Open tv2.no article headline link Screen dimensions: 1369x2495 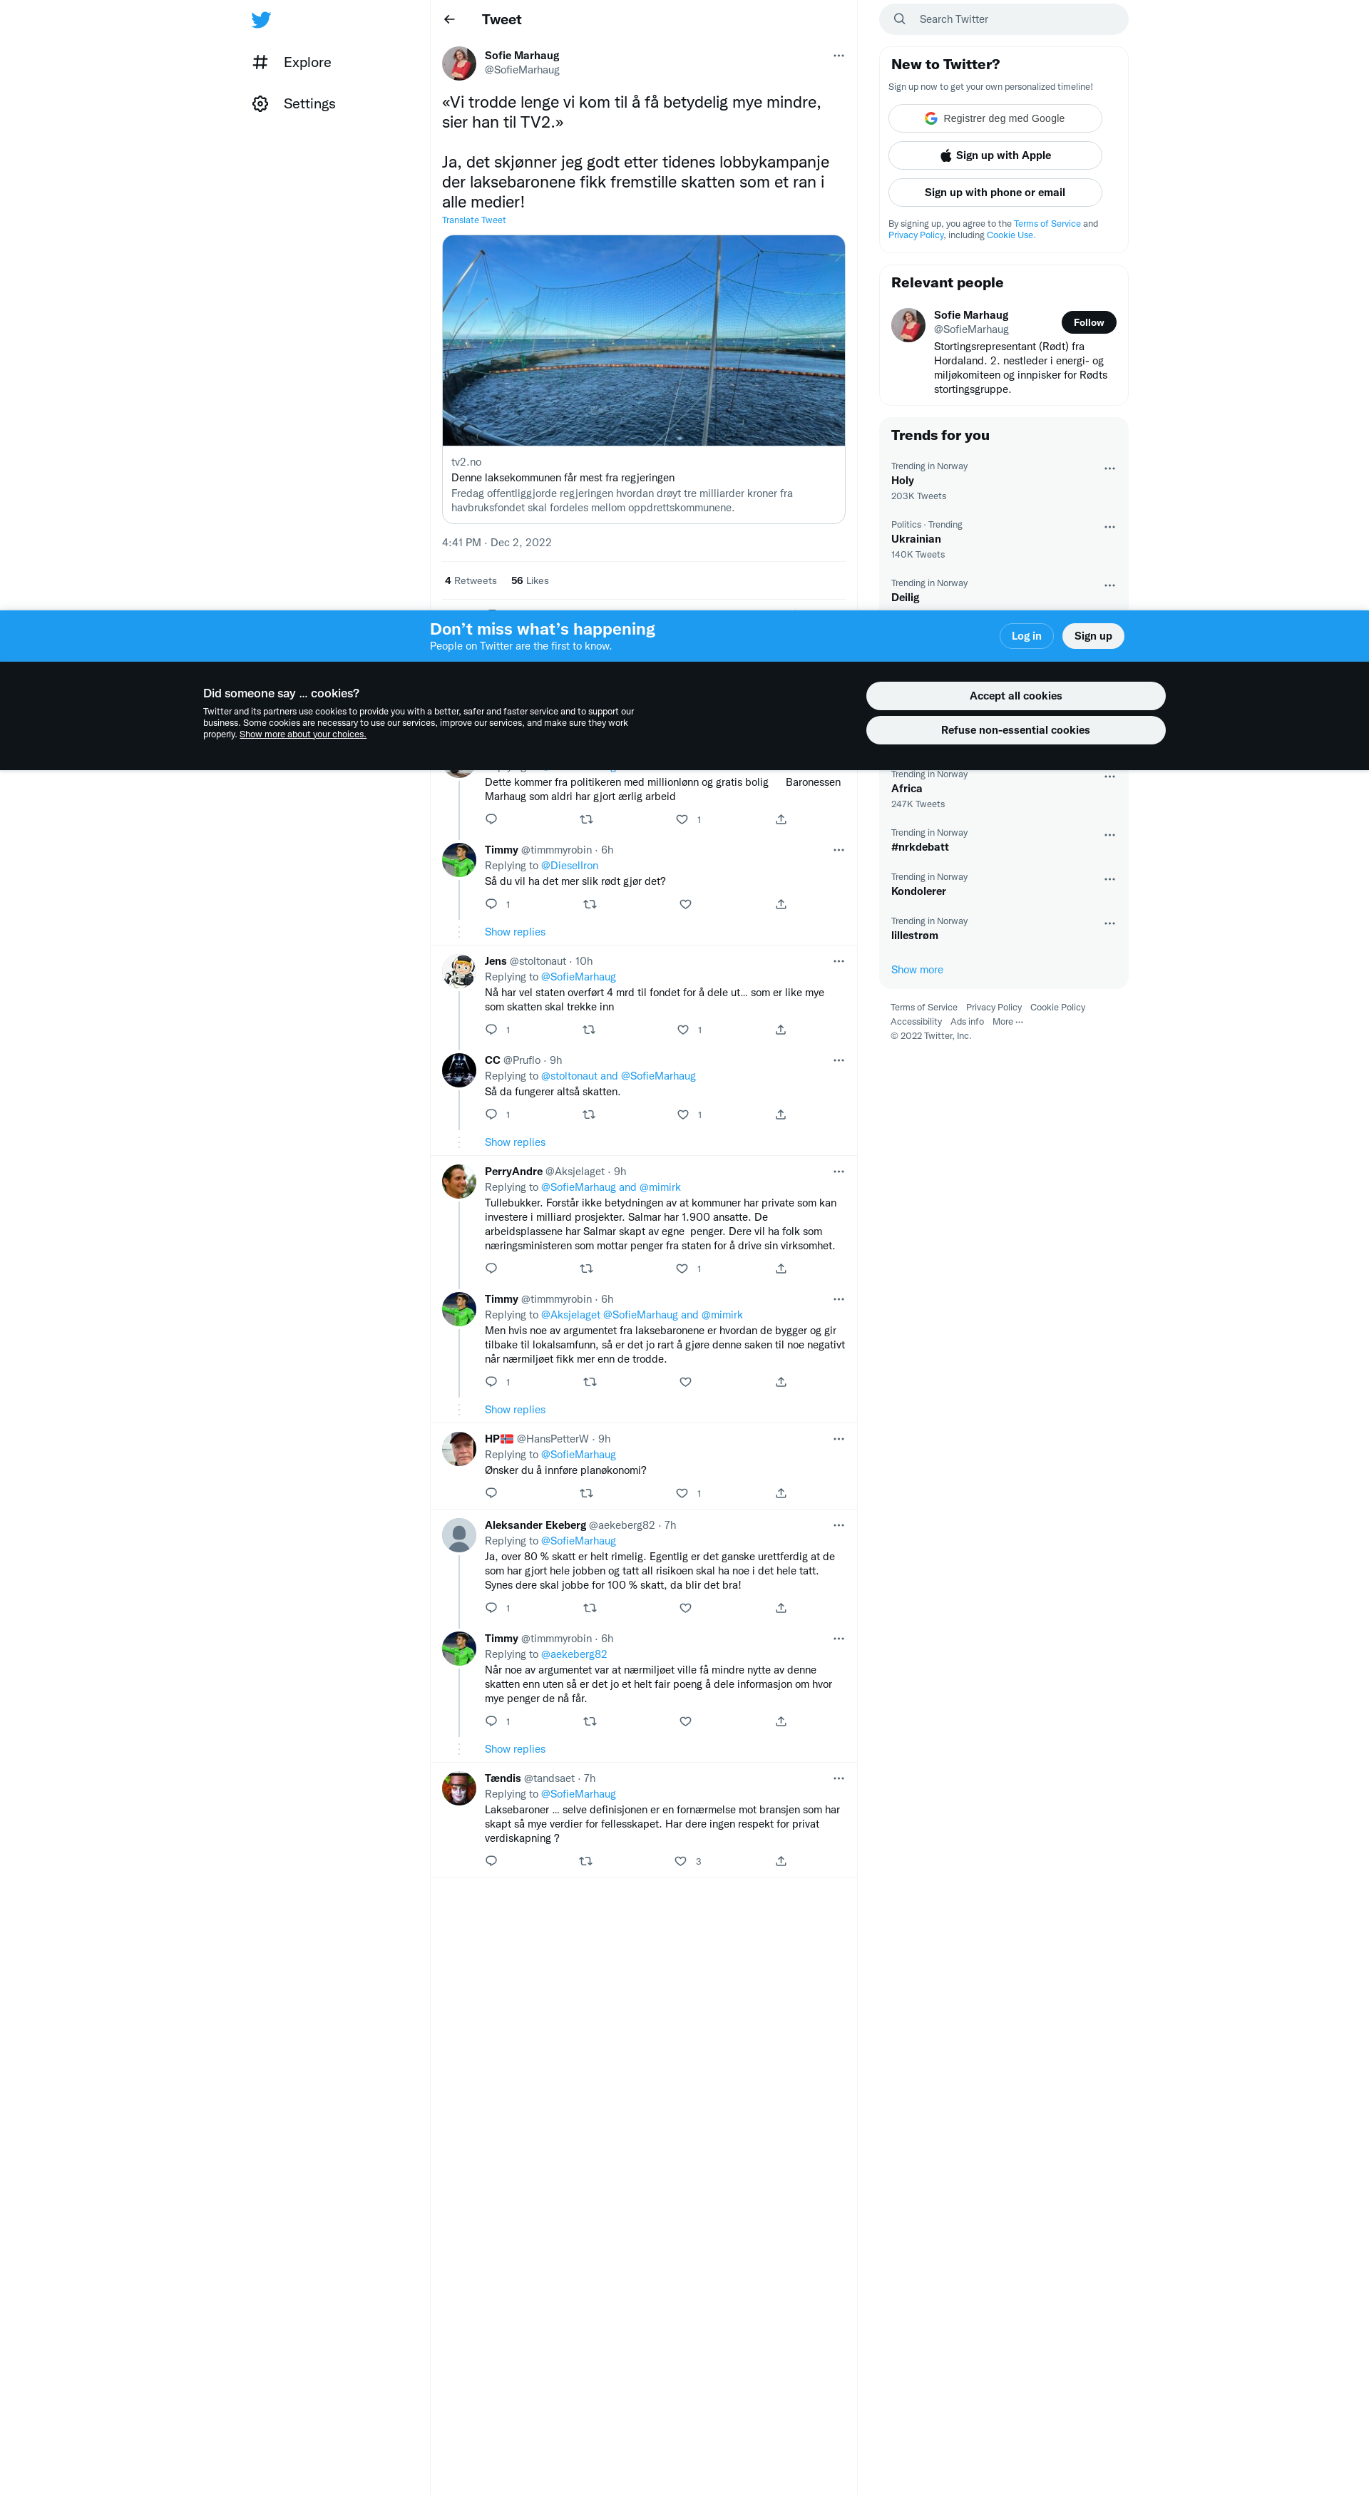pos(563,478)
